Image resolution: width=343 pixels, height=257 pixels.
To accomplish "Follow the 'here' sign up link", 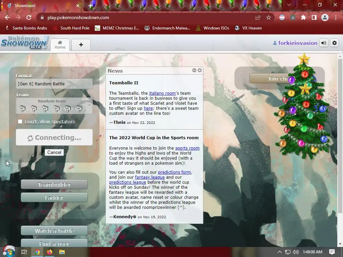I will pyautogui.click(x=148, y=108).
